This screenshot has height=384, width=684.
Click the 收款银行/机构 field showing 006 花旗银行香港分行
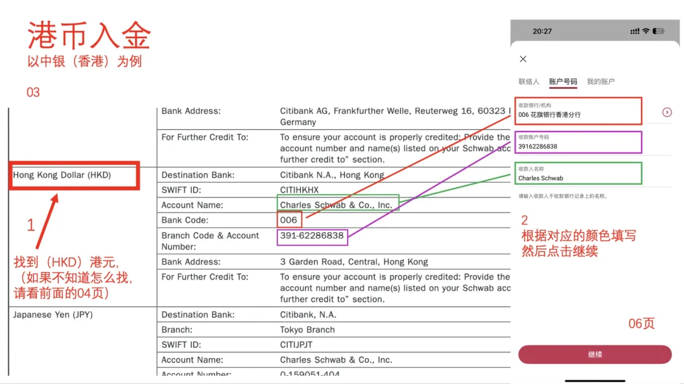(x=578, y=111)
